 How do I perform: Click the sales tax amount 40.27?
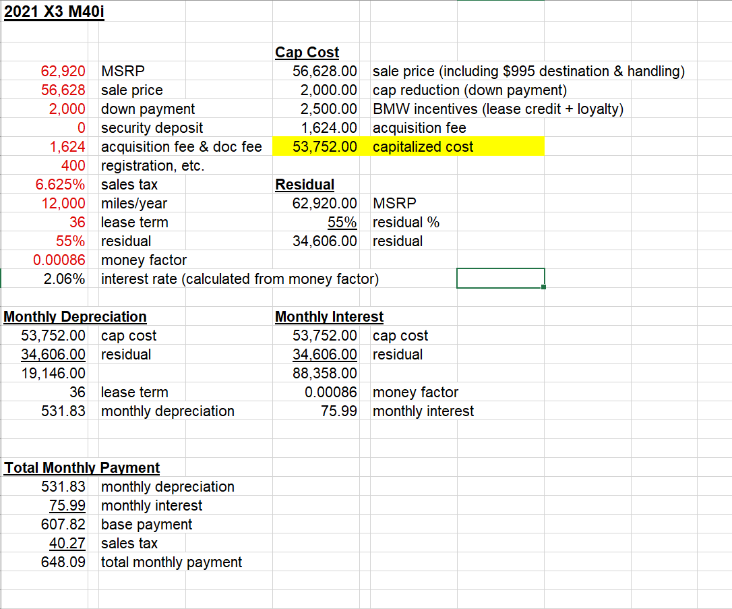[67, 543]
